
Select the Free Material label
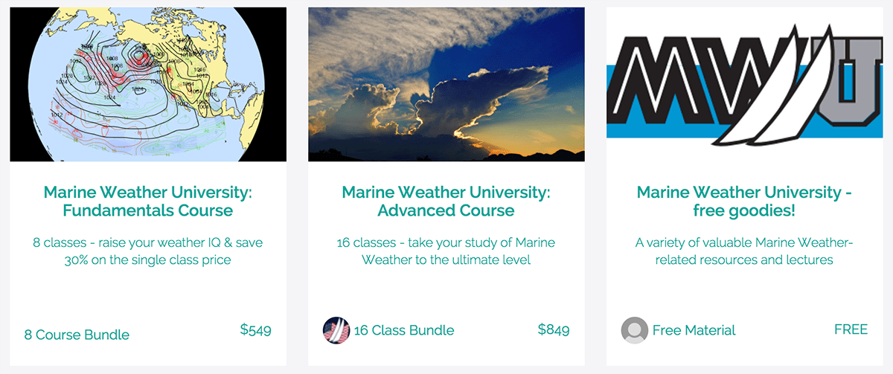(694, 330)
